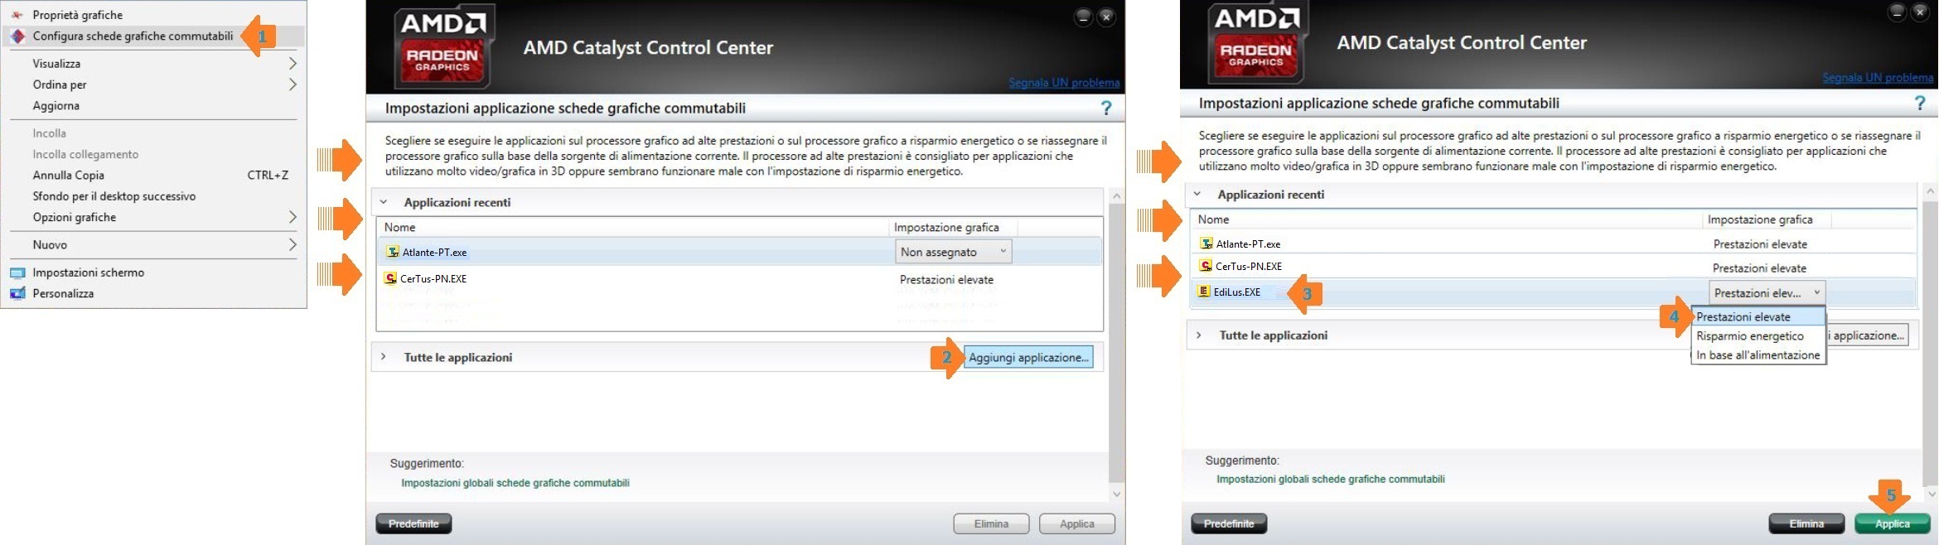This screenshot has width=1939, height=545.
Task: Click scrollbar up arrow in Non assegnato window
Action: 1116,196
